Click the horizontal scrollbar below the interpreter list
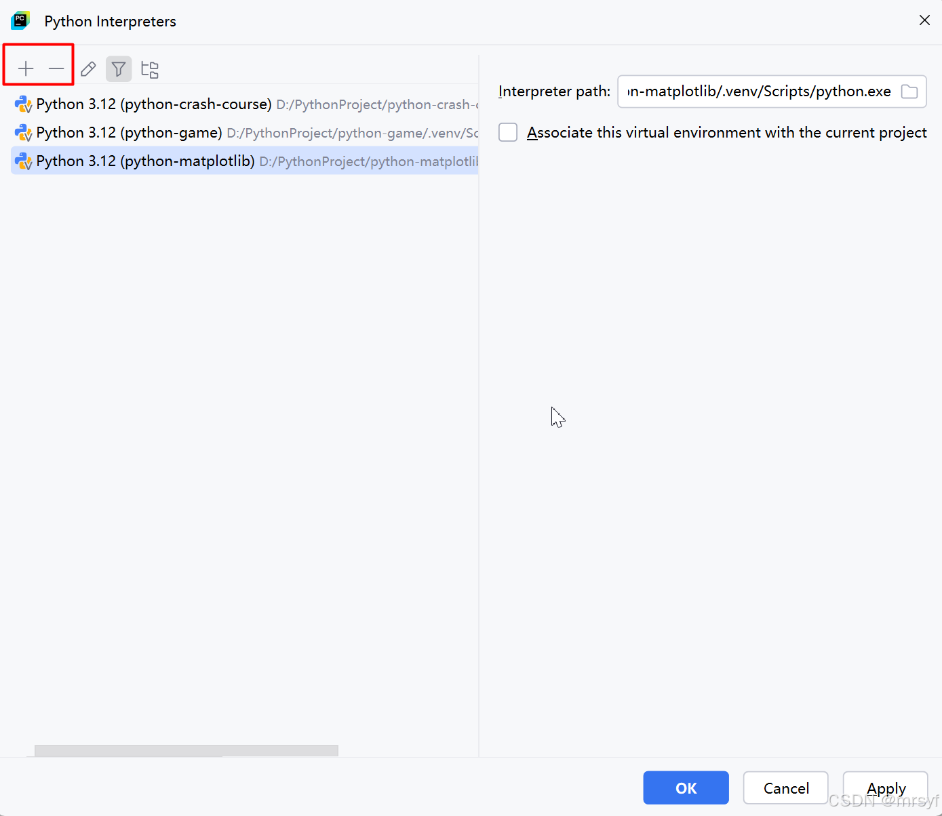 tap(186, 750)
